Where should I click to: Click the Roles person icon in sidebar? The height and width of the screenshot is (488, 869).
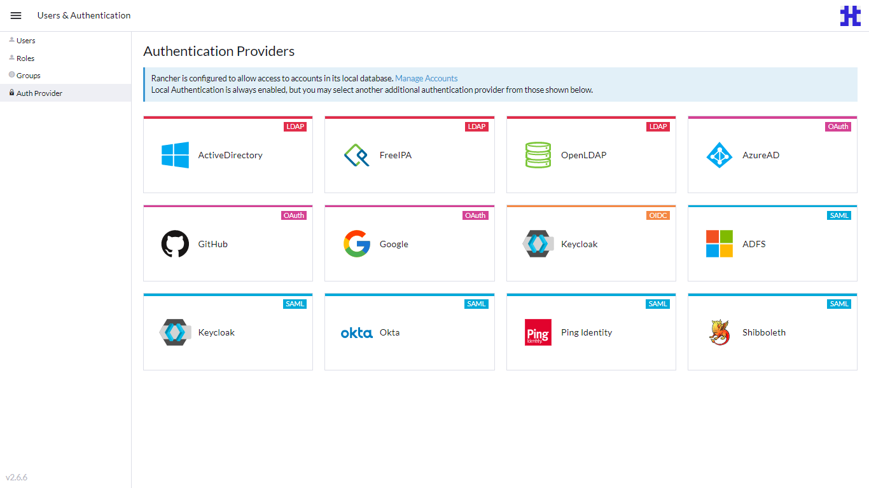11,58
